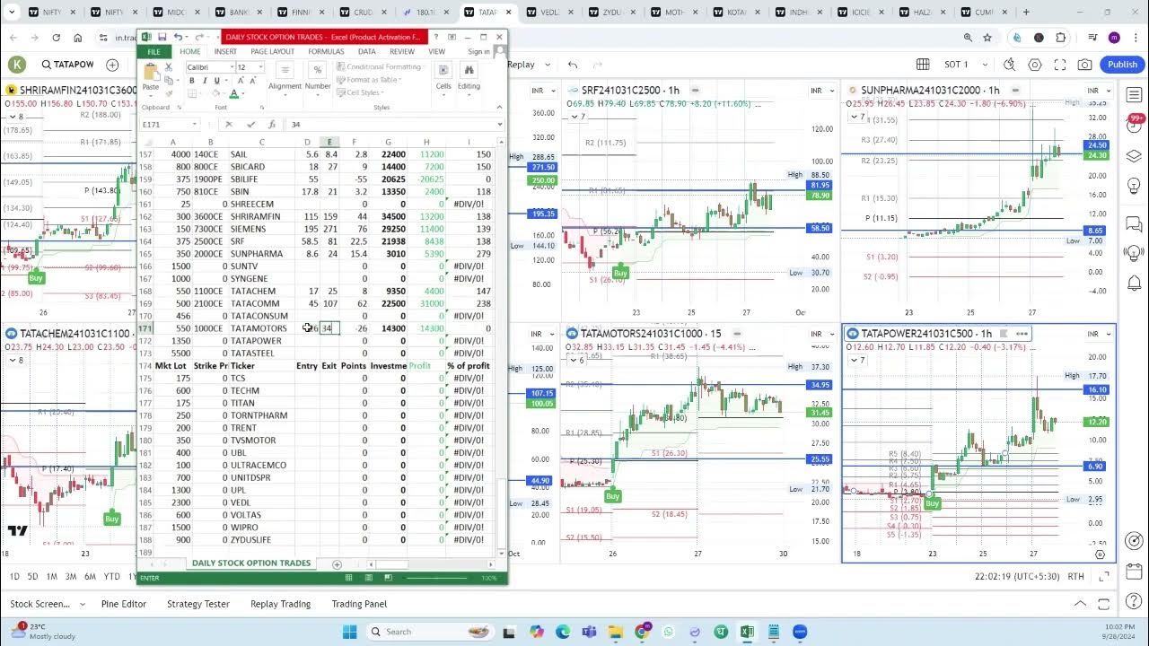Click the cell borders icon in Excel
This screenshot has height=646, width=1149.
coord(191,93)
